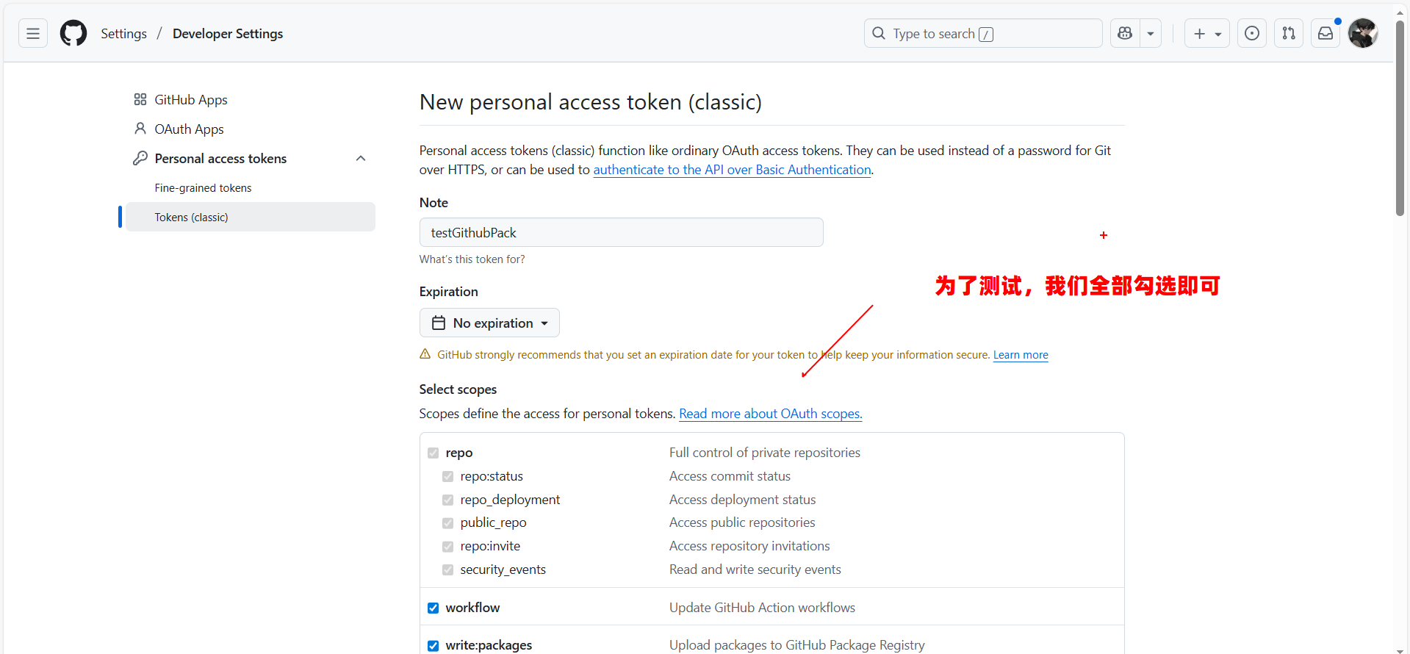The width and height of the screenshot is (1410, 654).
Task: Open the Issues icon in the header
Action: [1252, 34]
